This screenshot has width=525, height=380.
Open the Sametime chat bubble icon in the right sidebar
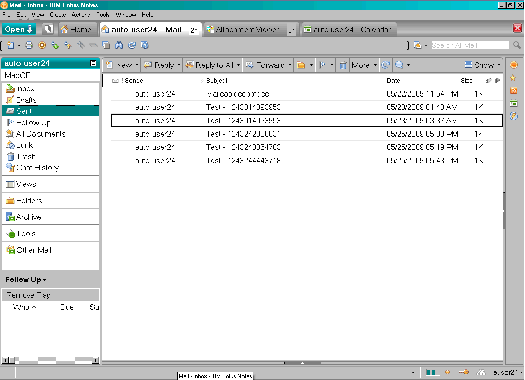pos(513,65)
